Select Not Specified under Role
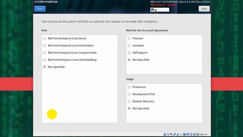Viewport: 243px width, 137px height. click(x=54, y=67)
